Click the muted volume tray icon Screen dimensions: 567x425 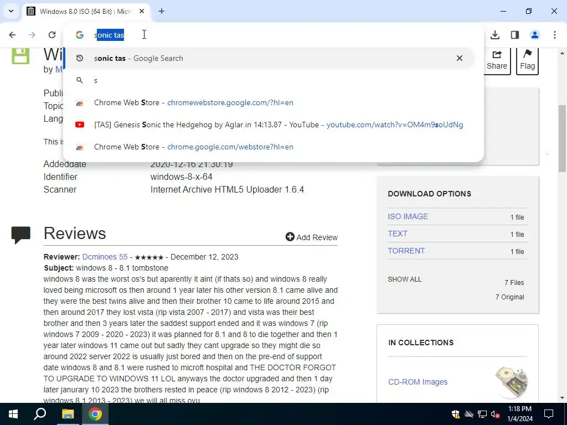(496, 414)
